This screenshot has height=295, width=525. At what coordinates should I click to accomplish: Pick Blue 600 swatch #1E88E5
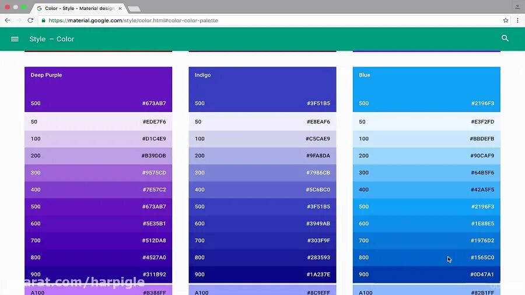click(426, 223)
